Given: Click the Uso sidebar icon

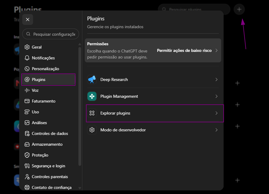Looking at the screenshot, I should [27, 112].
